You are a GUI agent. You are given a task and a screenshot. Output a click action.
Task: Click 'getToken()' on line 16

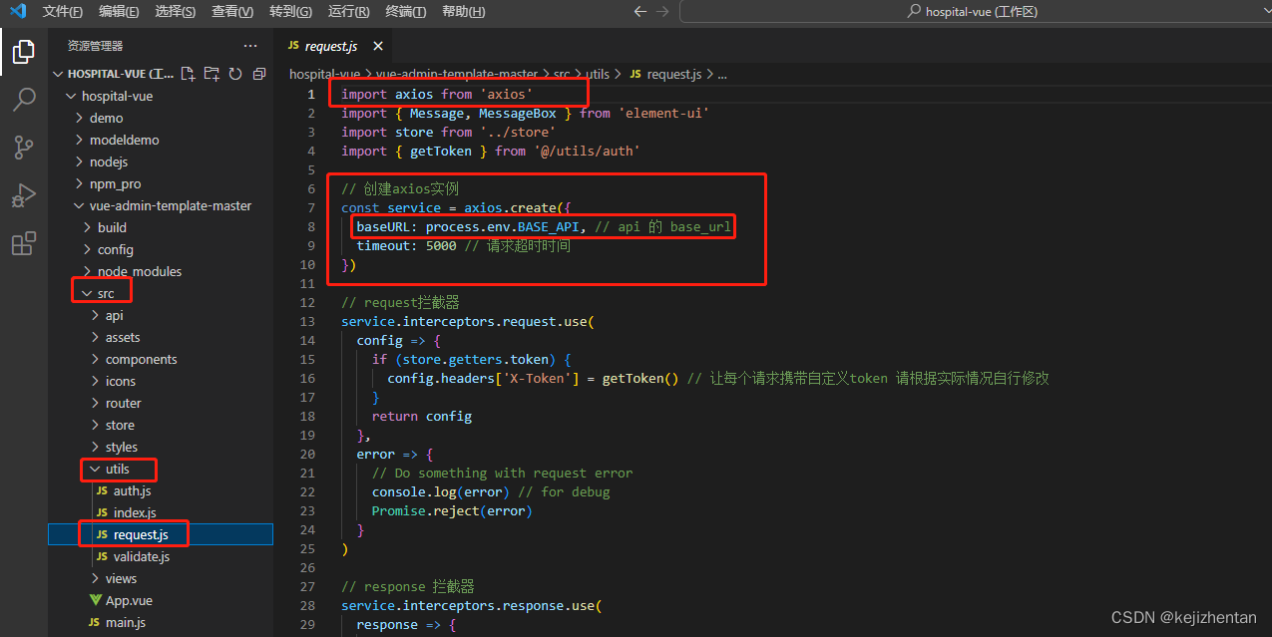click(x=640, y=378)
